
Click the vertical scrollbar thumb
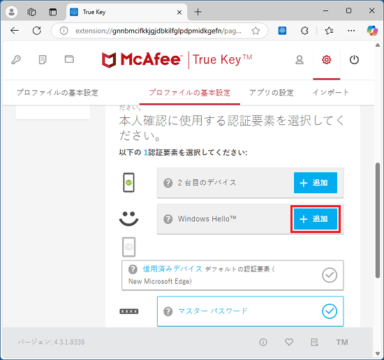[x=378, y=220]
